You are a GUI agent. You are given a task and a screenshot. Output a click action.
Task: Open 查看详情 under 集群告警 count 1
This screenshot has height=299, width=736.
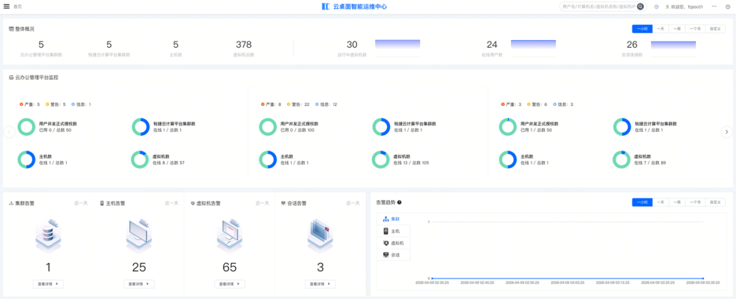pyautogui.click(x=48, y=284)
